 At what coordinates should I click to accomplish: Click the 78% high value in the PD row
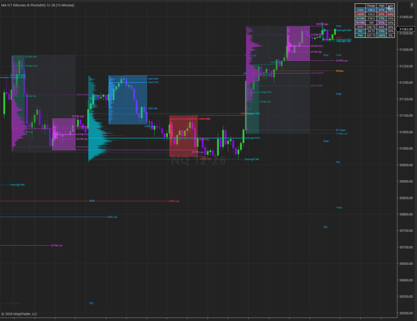(382, 31)
